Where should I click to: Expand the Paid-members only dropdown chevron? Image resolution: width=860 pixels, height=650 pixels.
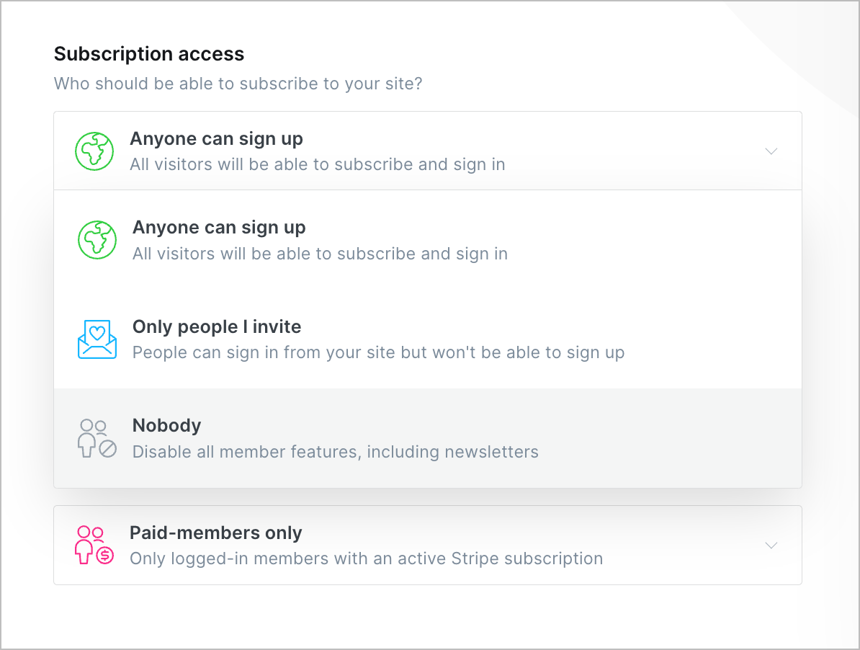pyautogui.click(x=771, y=546)
